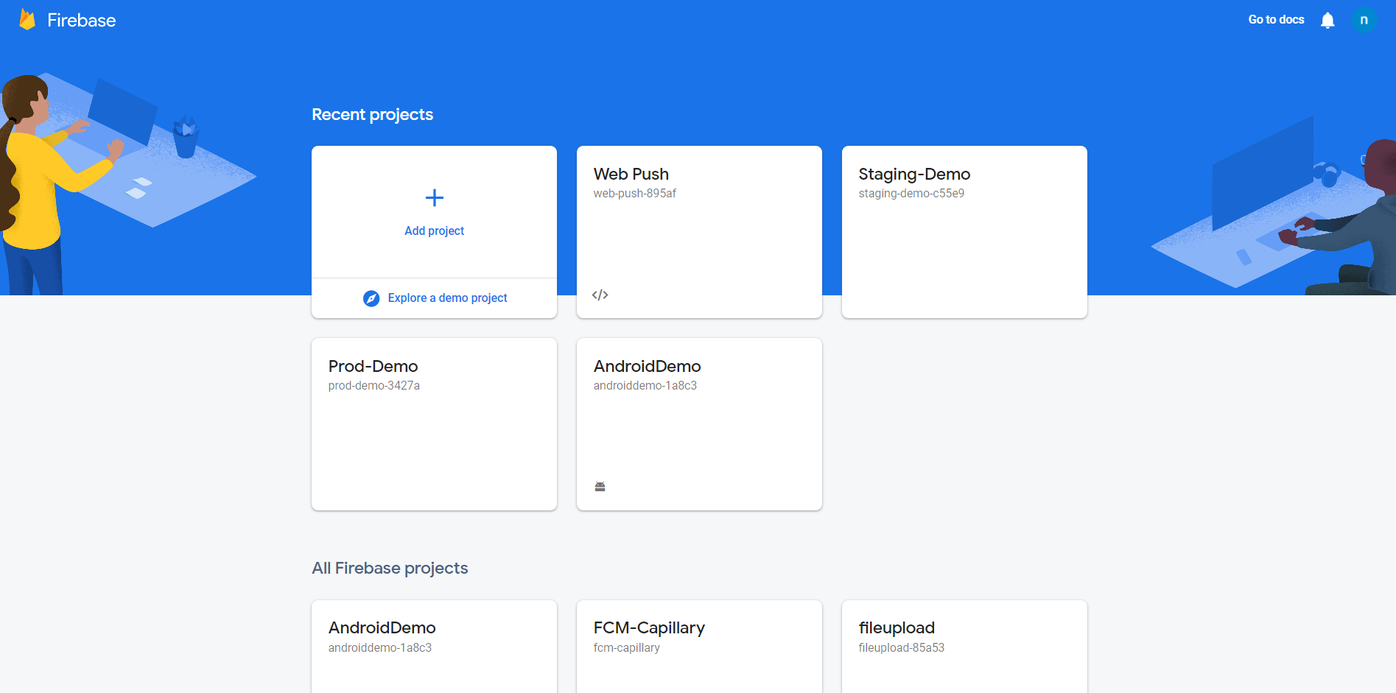Open the notifications bell icon

(1327, 20)
